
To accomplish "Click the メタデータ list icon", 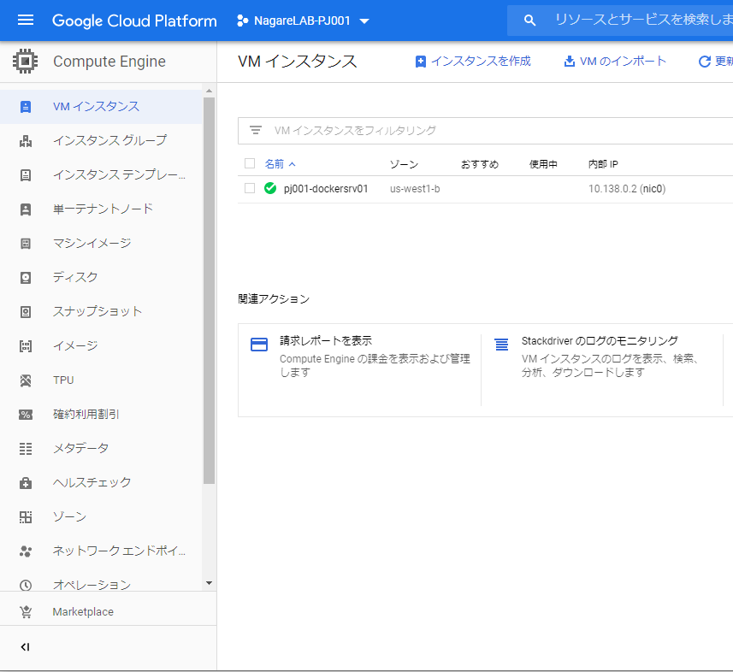I will pos(26,449).
